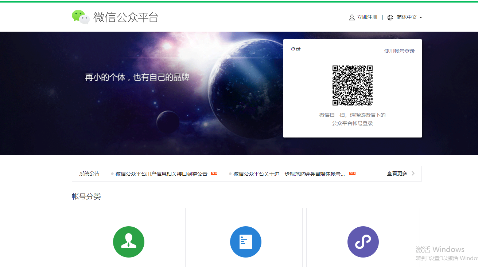Click the NEW badge after the 财经类自媒体 announcement
The width and height of the screenshot is (478, 267).
coord(352,174)
